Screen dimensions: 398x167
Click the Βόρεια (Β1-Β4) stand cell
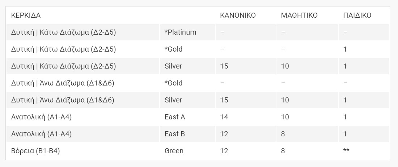point(83,151)
